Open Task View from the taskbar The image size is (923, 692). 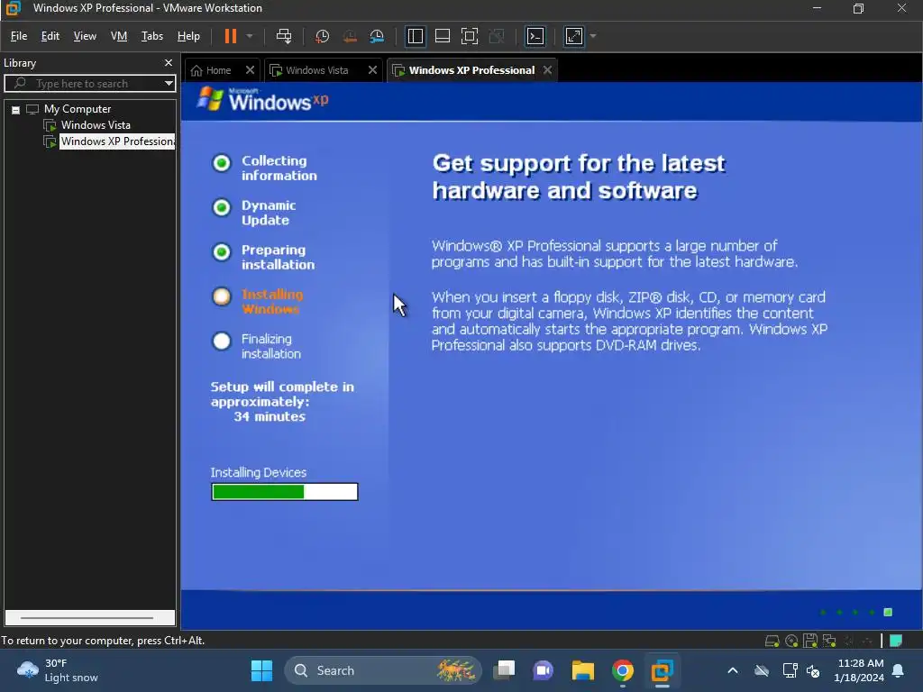[x=504, y=670]
